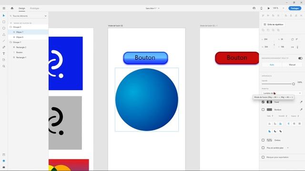This screenshot has width=305, height=171.
Task: Choose the first line cap icon
Action: tap(289, 123)
